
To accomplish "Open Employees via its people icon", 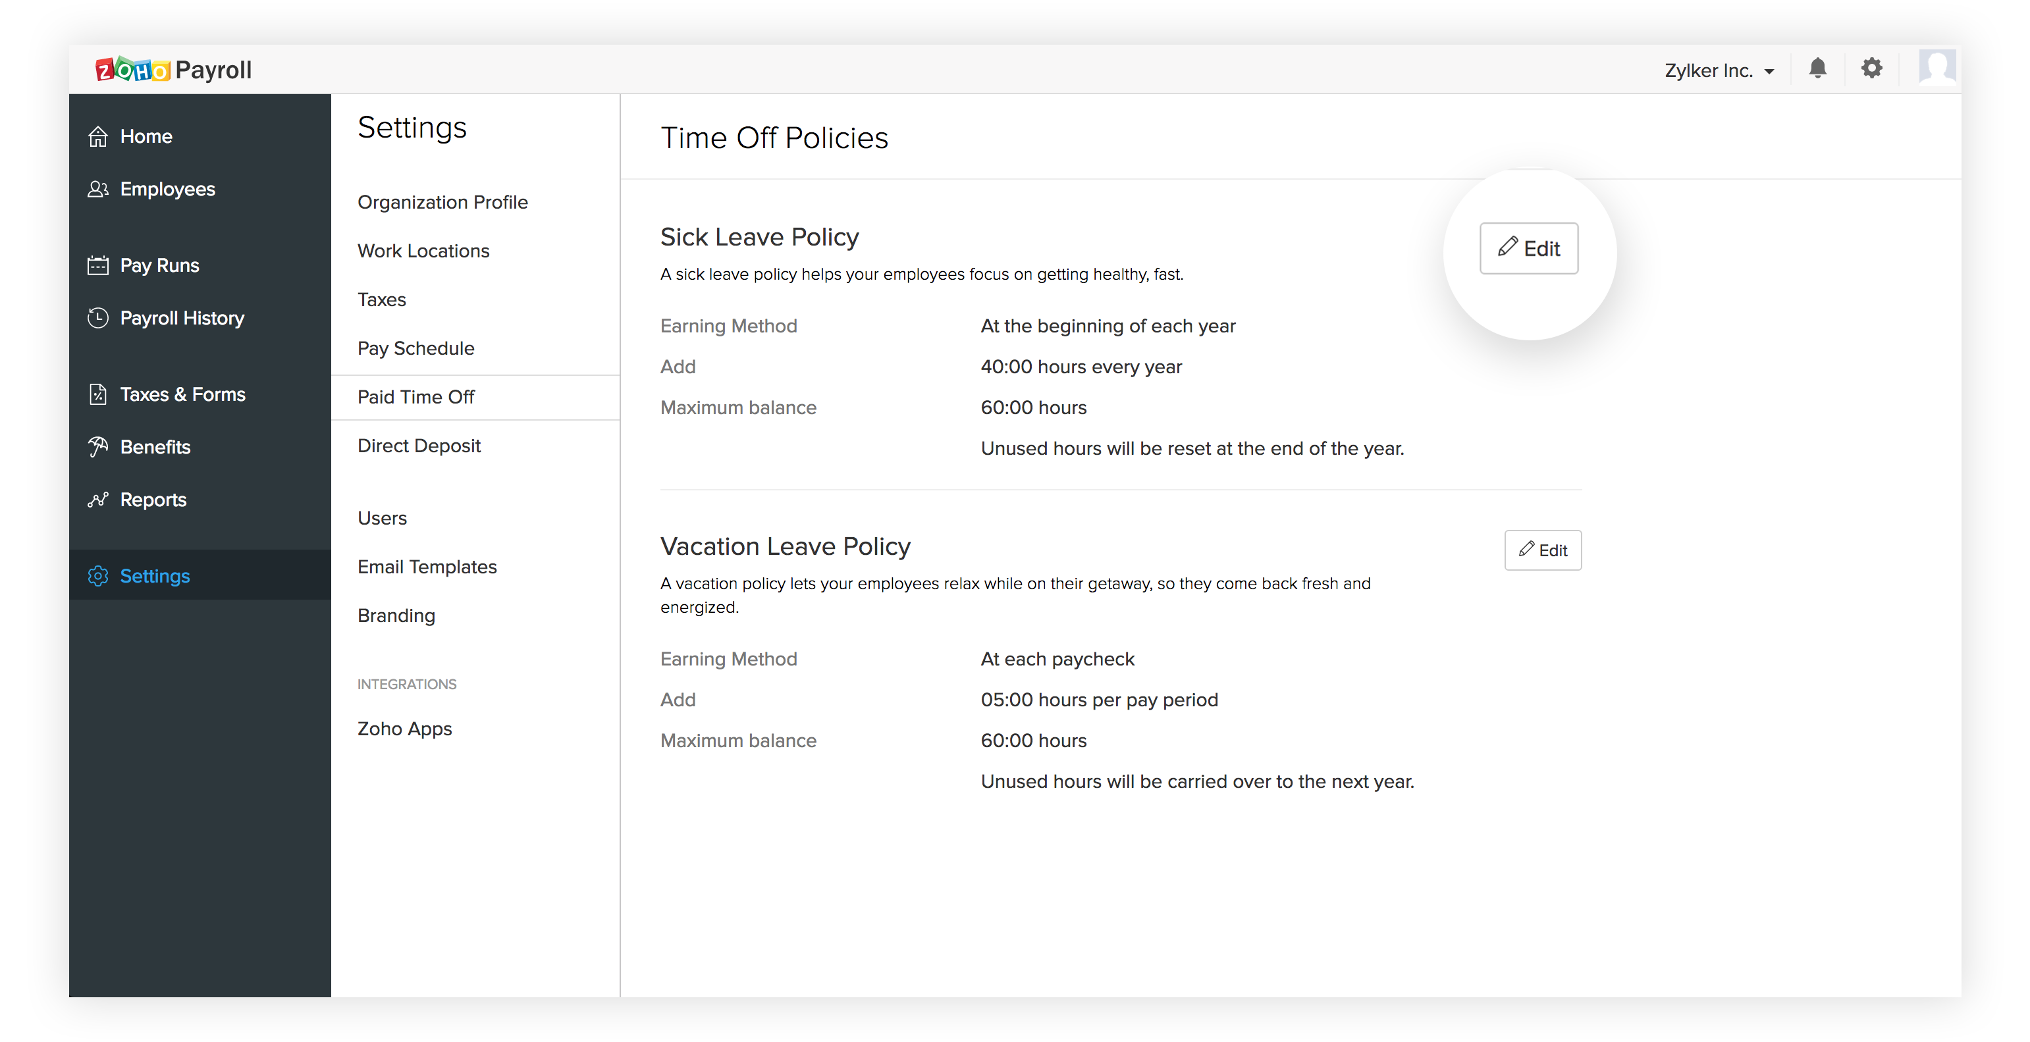I will coord(97,189).
